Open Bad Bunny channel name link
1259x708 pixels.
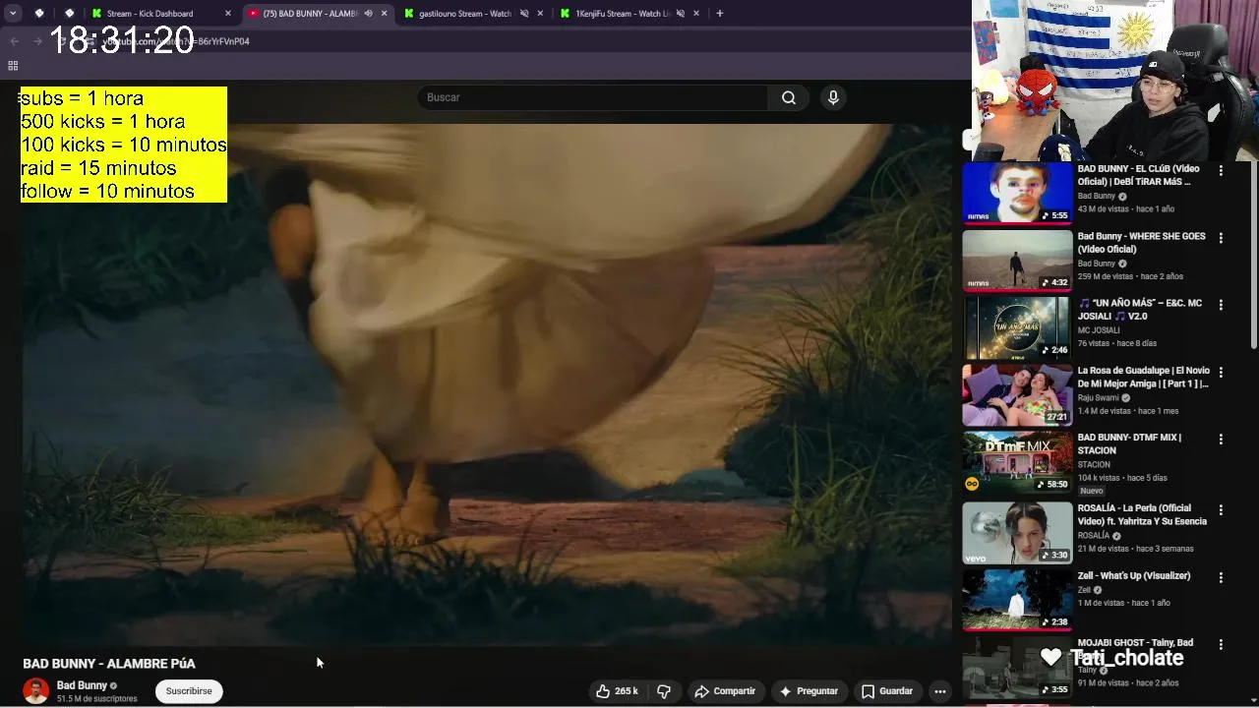pyautogui.click(x=82, y=685)
